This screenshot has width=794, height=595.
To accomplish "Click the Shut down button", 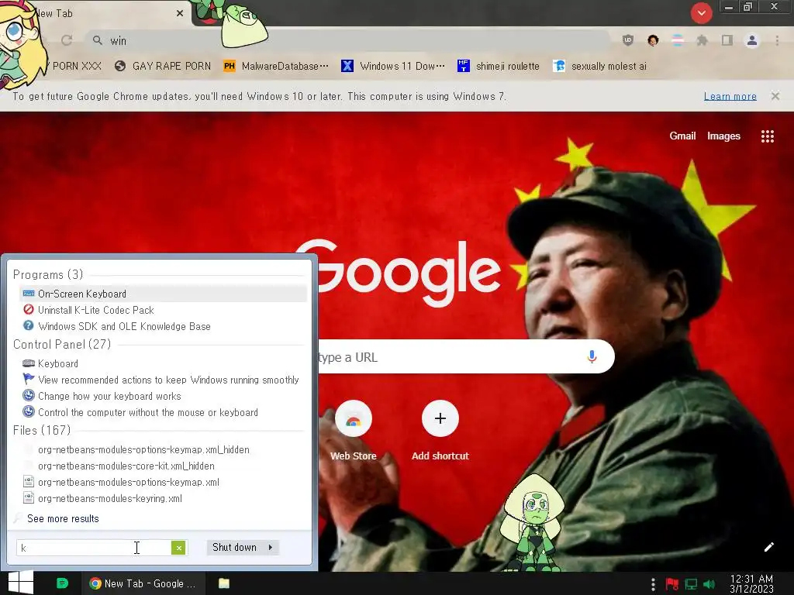I will click(234, 548).
